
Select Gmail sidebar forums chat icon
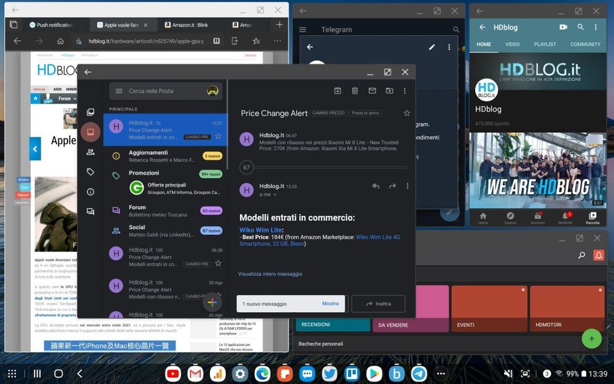click(90, 212)
